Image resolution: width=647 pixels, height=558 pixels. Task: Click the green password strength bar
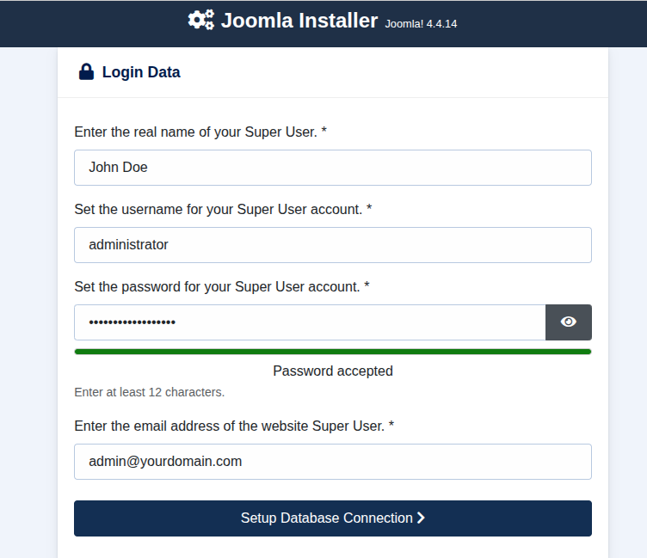pos(333,352)
